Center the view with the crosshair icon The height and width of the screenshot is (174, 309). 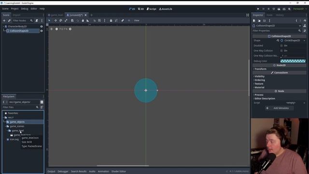pos(52,29)
